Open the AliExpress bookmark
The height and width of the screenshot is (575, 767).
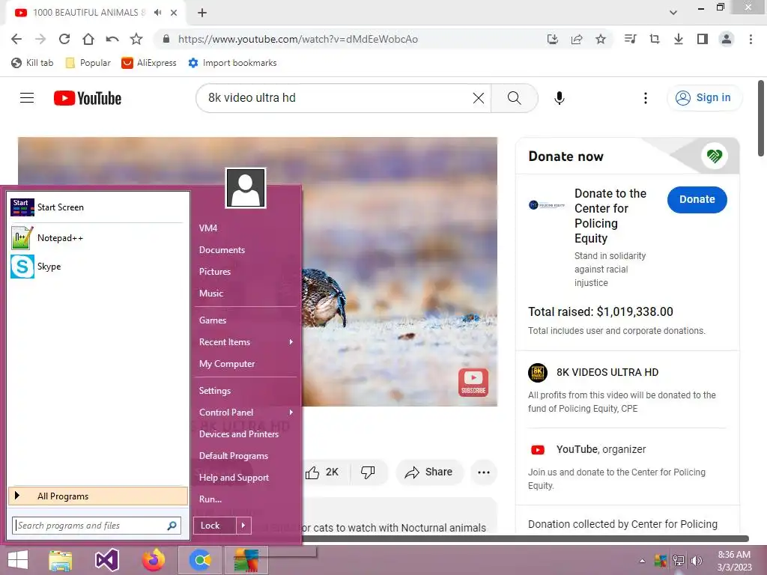(x=149, y=63)
